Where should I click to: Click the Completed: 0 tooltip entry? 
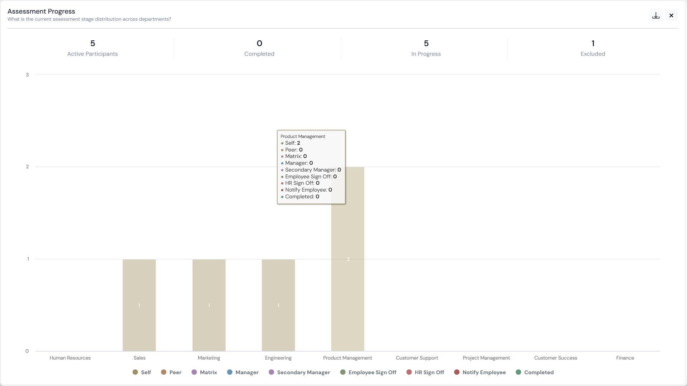click(300, 197)
